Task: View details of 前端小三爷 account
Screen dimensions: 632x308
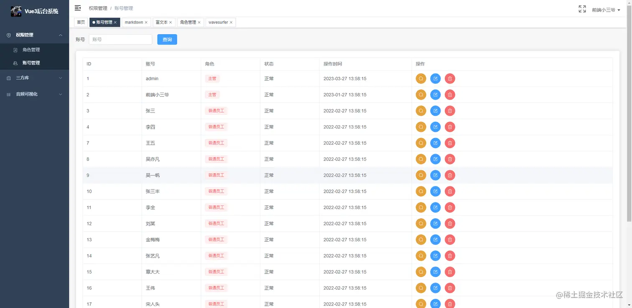Action: (421, 95)
